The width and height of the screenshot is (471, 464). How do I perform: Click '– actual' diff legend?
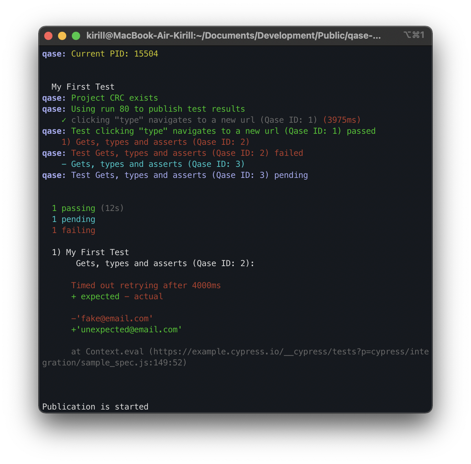tap(144, 296)
